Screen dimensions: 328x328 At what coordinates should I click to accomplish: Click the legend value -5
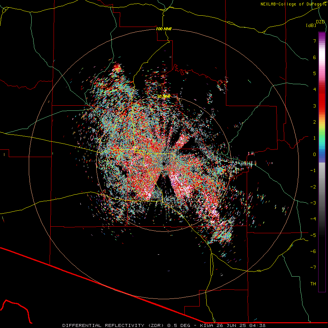pyautogui.click(x=313, y=235)
